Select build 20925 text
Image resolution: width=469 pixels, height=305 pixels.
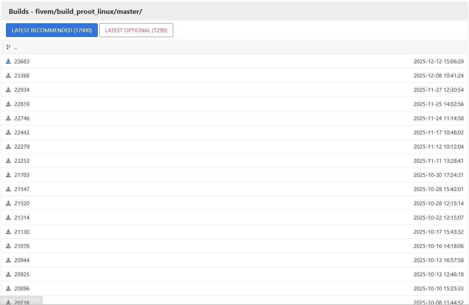tap(22, 275)
